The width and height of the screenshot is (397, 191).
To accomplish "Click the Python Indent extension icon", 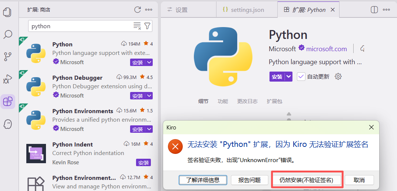I will 36,154.
